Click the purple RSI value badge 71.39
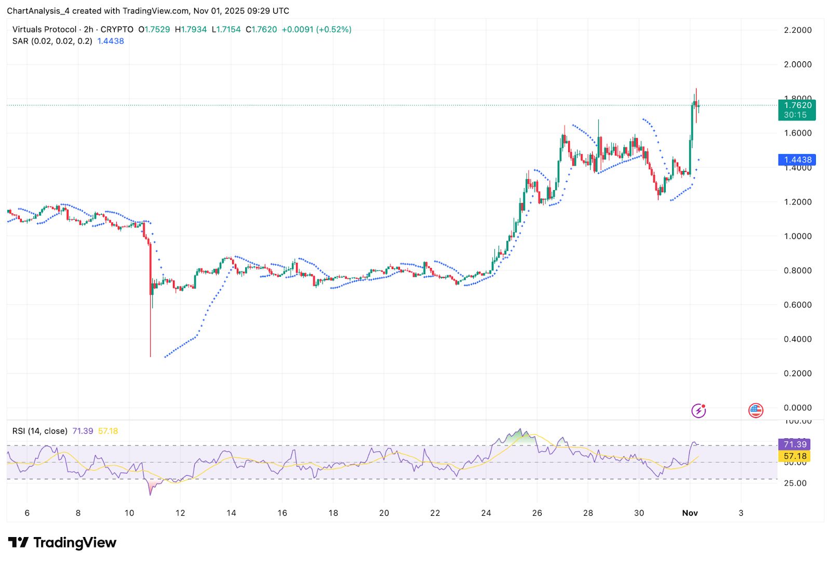This screenshot has height=563, width=831. [794, 445]
